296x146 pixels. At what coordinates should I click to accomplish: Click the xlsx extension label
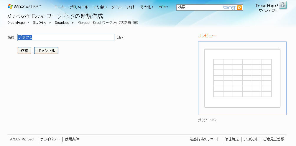pyautogui.click(x=120, y=37)
